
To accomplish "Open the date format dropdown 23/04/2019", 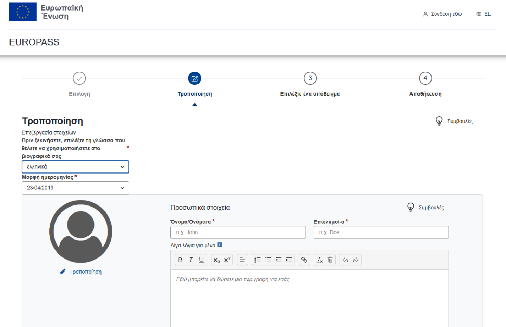I will (76, 188).
